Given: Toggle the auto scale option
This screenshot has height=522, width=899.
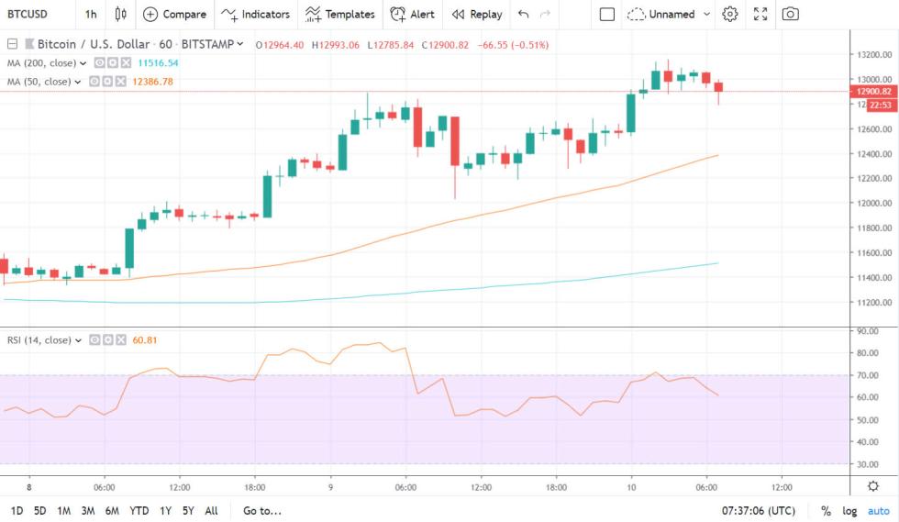Looking at the screenshot, I should click(878, 511).
